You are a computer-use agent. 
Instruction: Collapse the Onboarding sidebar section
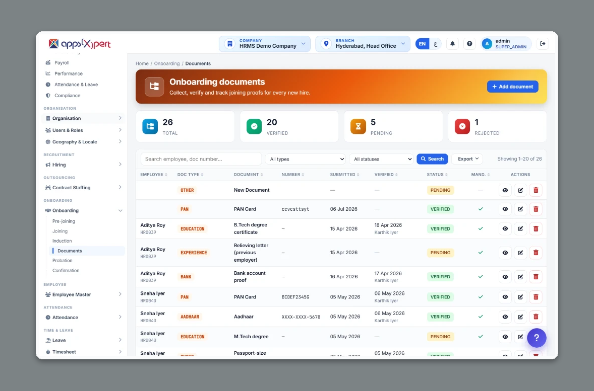(x=83, y=211)
